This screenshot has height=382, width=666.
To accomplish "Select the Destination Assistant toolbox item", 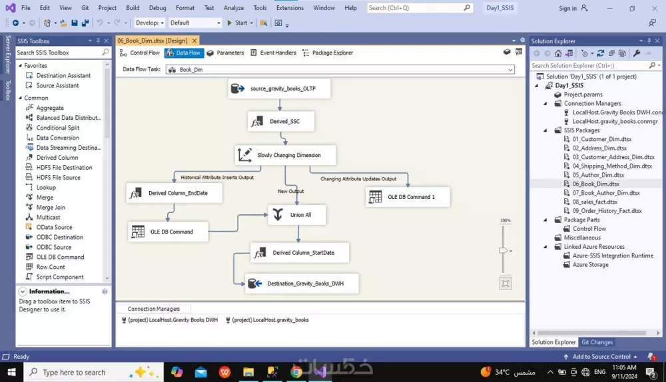I will pos(63,75).
